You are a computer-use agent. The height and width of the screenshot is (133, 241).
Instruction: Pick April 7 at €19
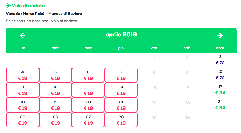tap(121, 75)
